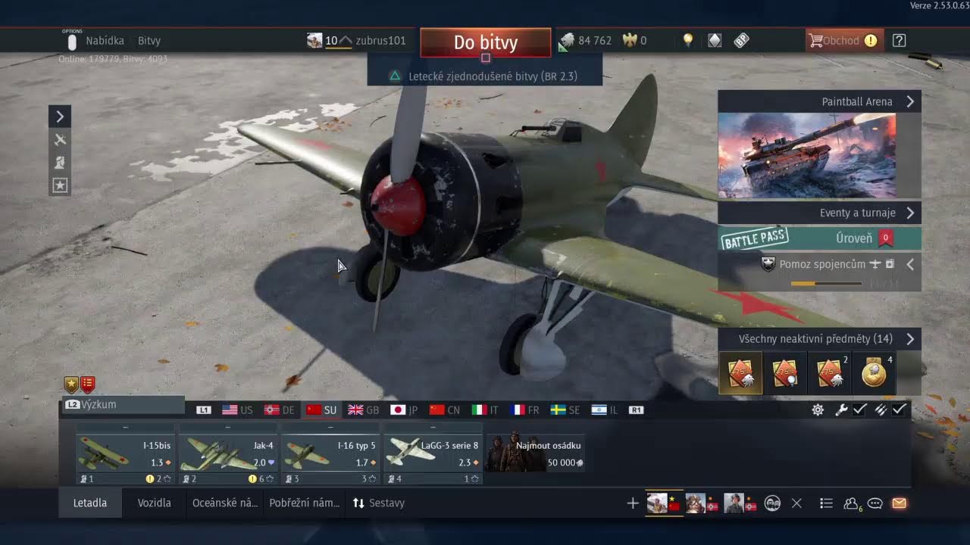Open the Nabídka menu
Viewport: 970px width, 545px height.
click(x=105, y=41)
